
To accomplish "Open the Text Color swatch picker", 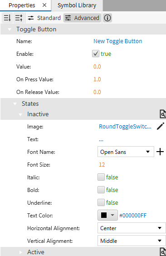I will click(107, 215).
